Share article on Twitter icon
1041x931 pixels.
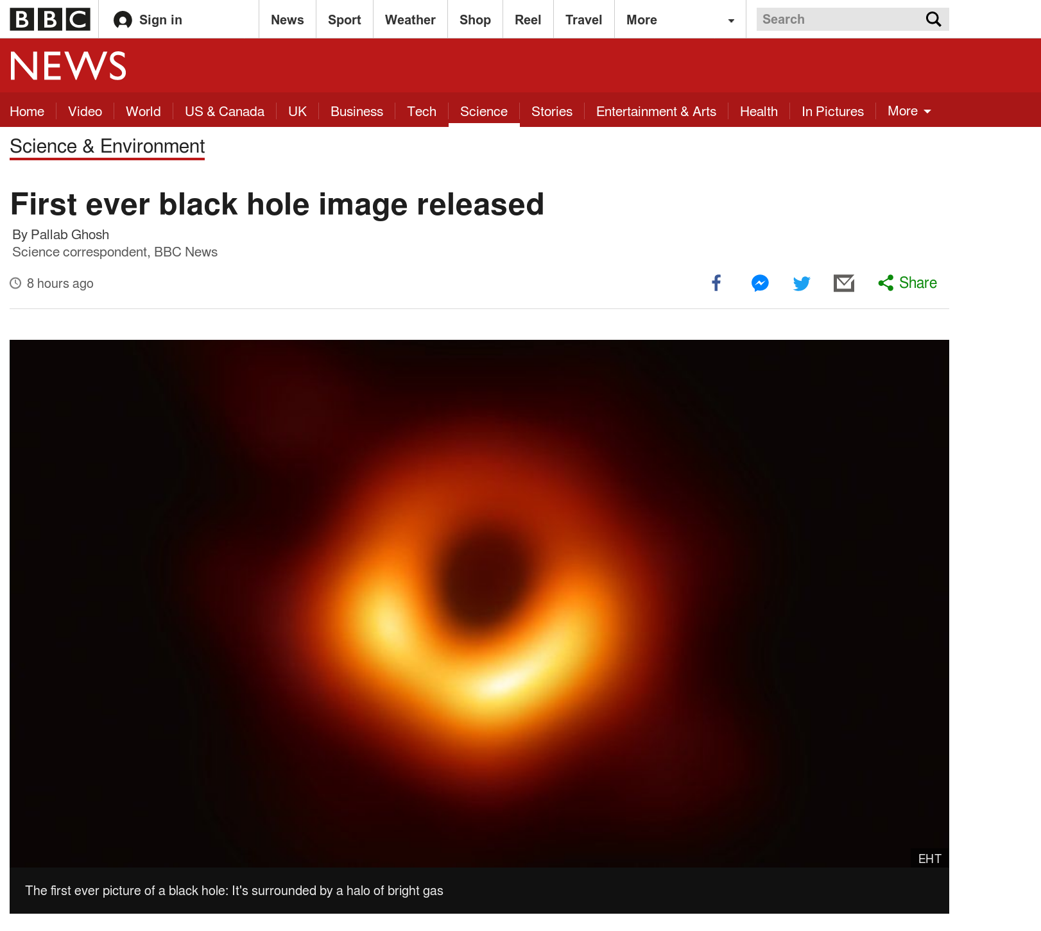tap(802, 283)
